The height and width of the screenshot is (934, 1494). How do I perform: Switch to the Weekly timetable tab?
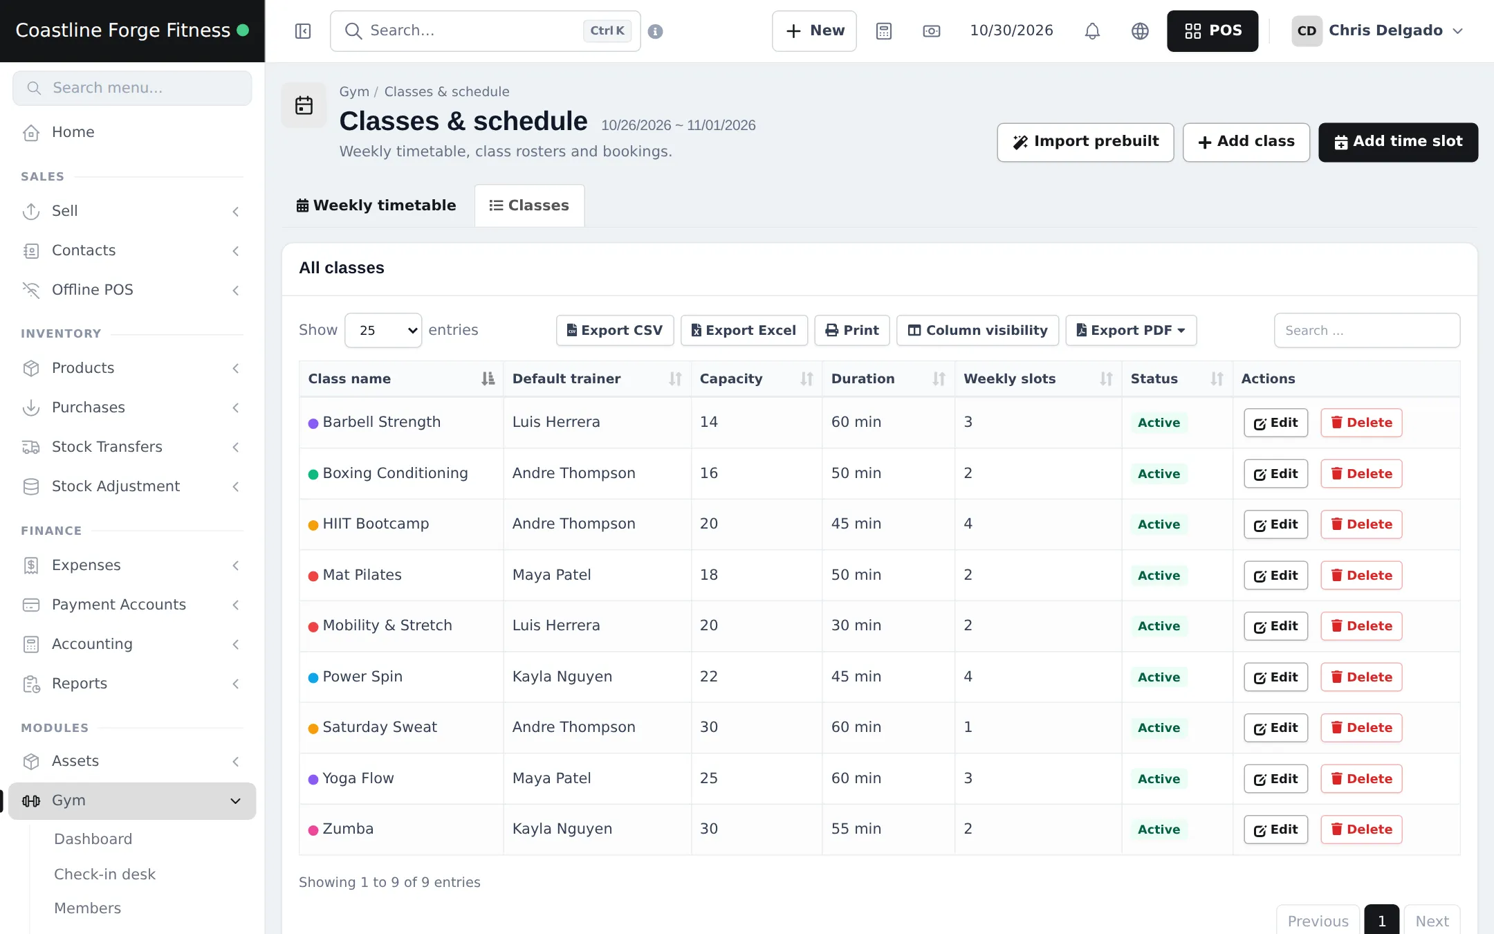376,205
